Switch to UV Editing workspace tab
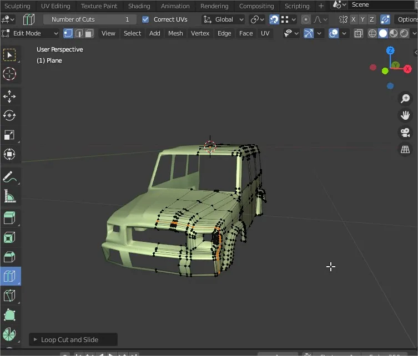The width and height of the screenshot is (418, 356). (56, 6)
